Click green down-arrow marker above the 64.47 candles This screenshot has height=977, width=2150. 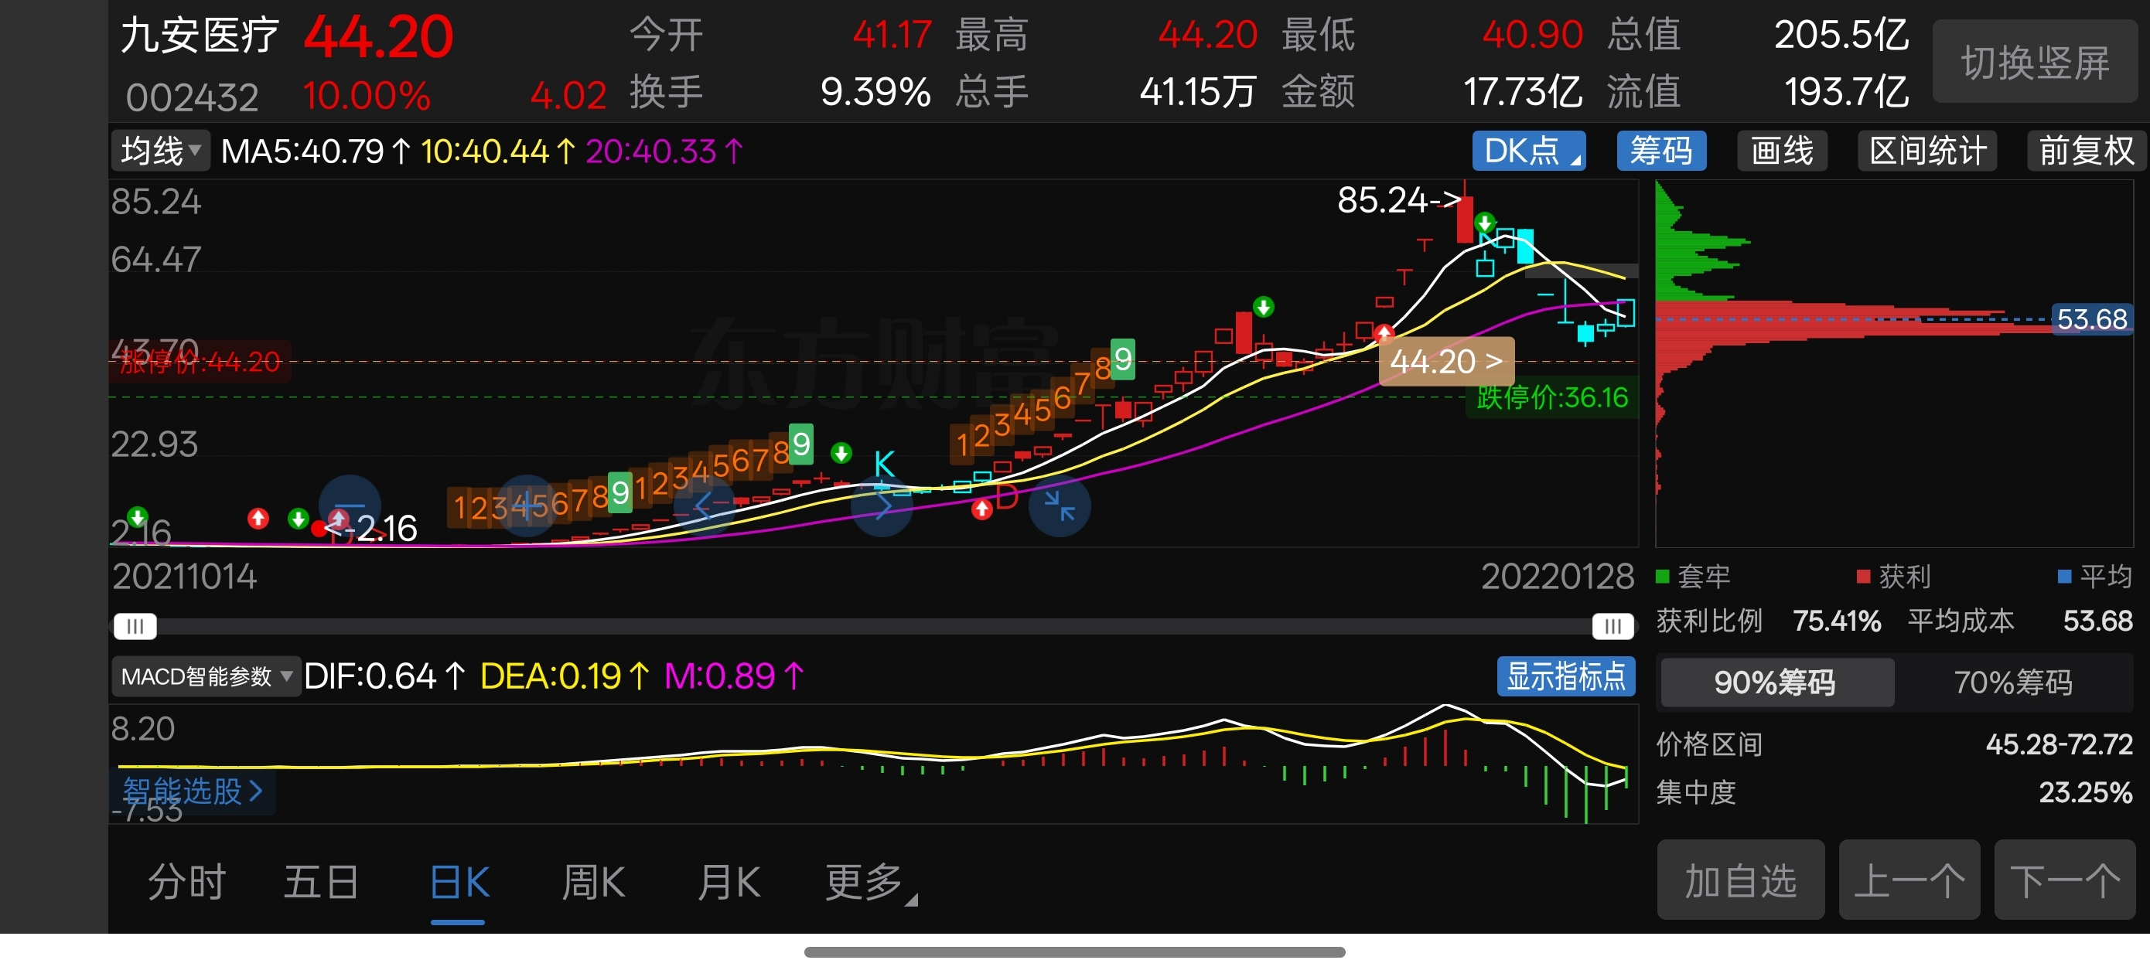pyautogui.click(x=1484, y=223)
